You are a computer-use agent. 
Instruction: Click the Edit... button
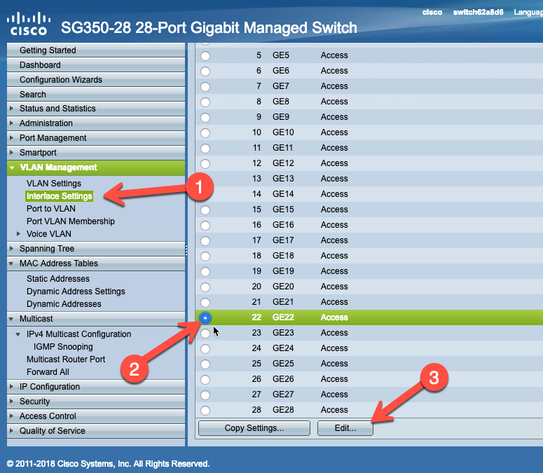[345, 428]
